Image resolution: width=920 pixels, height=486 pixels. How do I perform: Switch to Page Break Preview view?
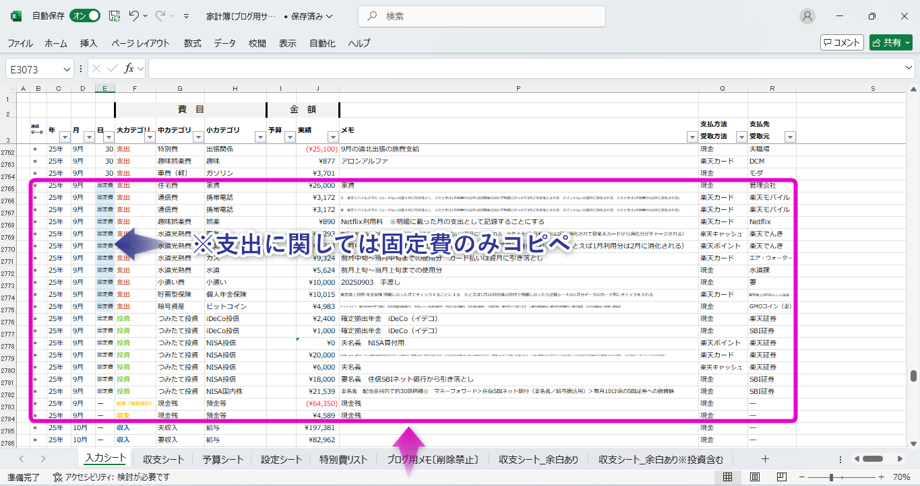[x=780, y=477]
